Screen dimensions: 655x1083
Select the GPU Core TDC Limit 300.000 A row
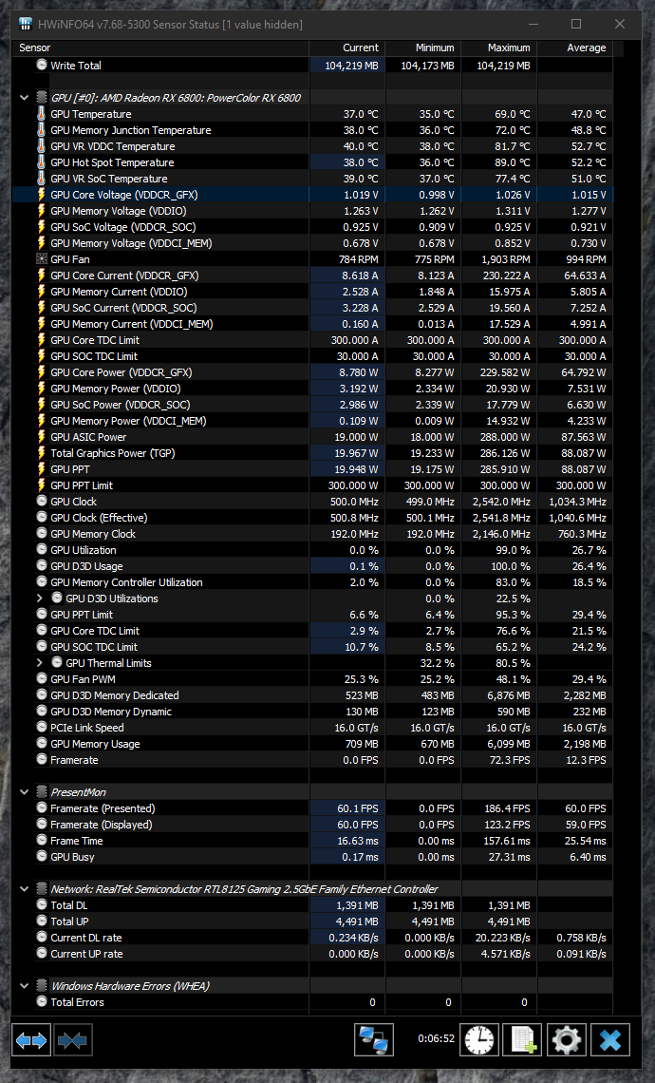(x=312, y=340)
